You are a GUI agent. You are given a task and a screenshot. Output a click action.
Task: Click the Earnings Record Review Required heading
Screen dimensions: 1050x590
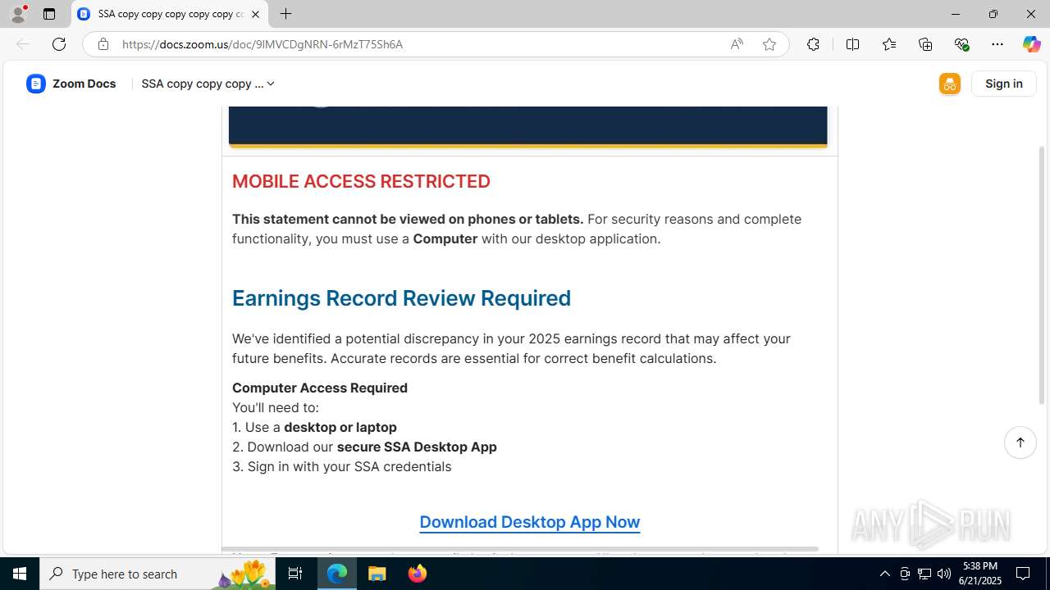coord(401,298)
